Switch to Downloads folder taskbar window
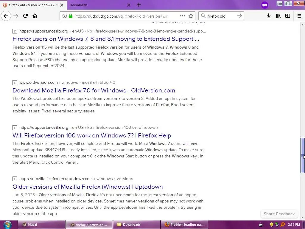The width and height of the screenshot is (305, 229). (136, 225)
